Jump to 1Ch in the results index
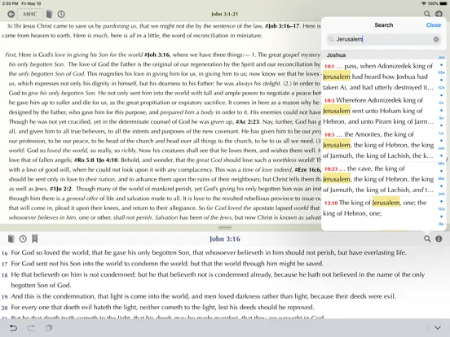This screenshot has width=450, height=337. tap(441, 88)
